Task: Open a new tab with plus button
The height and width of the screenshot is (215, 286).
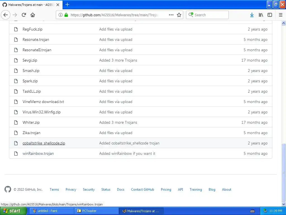Action: coord(67,4)
